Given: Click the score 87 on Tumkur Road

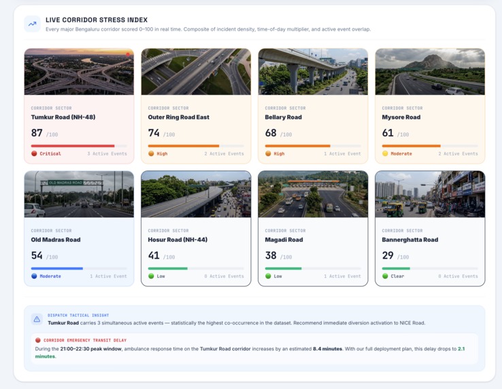Looking at the screenshot, I should pos(37,132).
